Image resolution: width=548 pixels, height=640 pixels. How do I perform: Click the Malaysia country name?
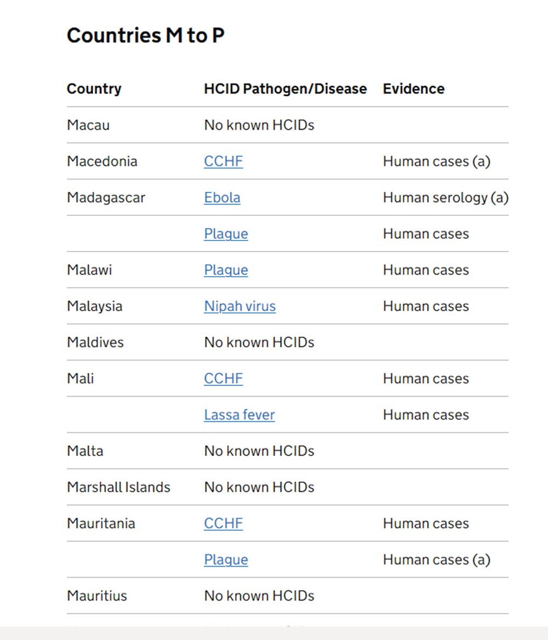click(x=94, y=306)
